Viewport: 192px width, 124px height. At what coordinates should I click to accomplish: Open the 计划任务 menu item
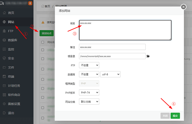point(14,86)
